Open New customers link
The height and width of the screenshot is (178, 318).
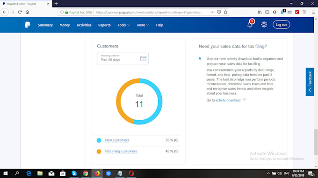(x=117, y=140)
